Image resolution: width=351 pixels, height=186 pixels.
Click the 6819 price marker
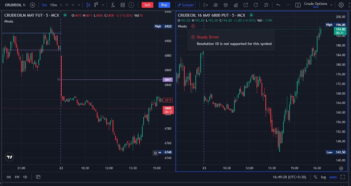(168, 101)
